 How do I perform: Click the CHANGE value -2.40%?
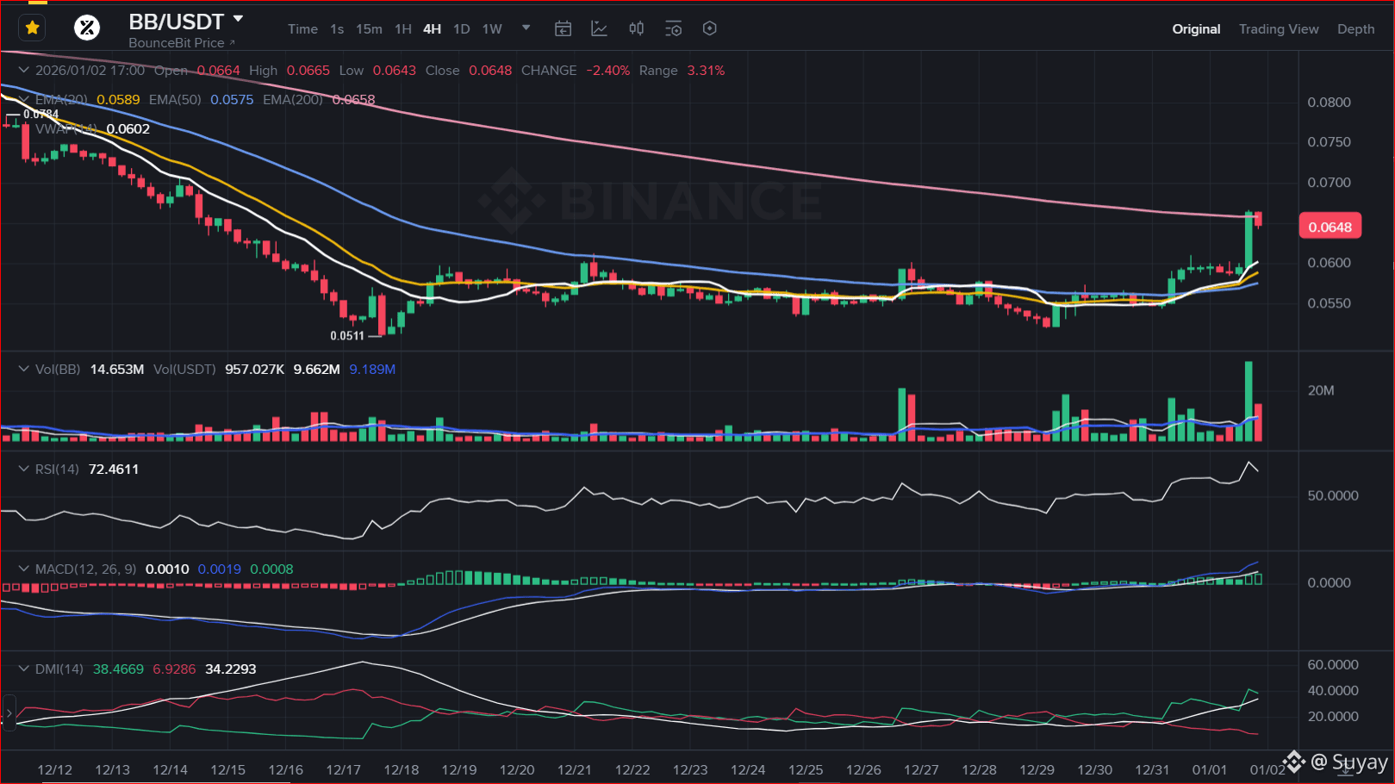pos(608,71)
